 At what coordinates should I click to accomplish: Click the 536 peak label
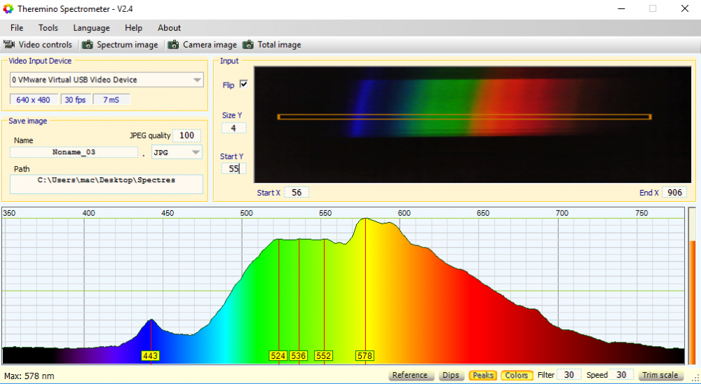298,356
